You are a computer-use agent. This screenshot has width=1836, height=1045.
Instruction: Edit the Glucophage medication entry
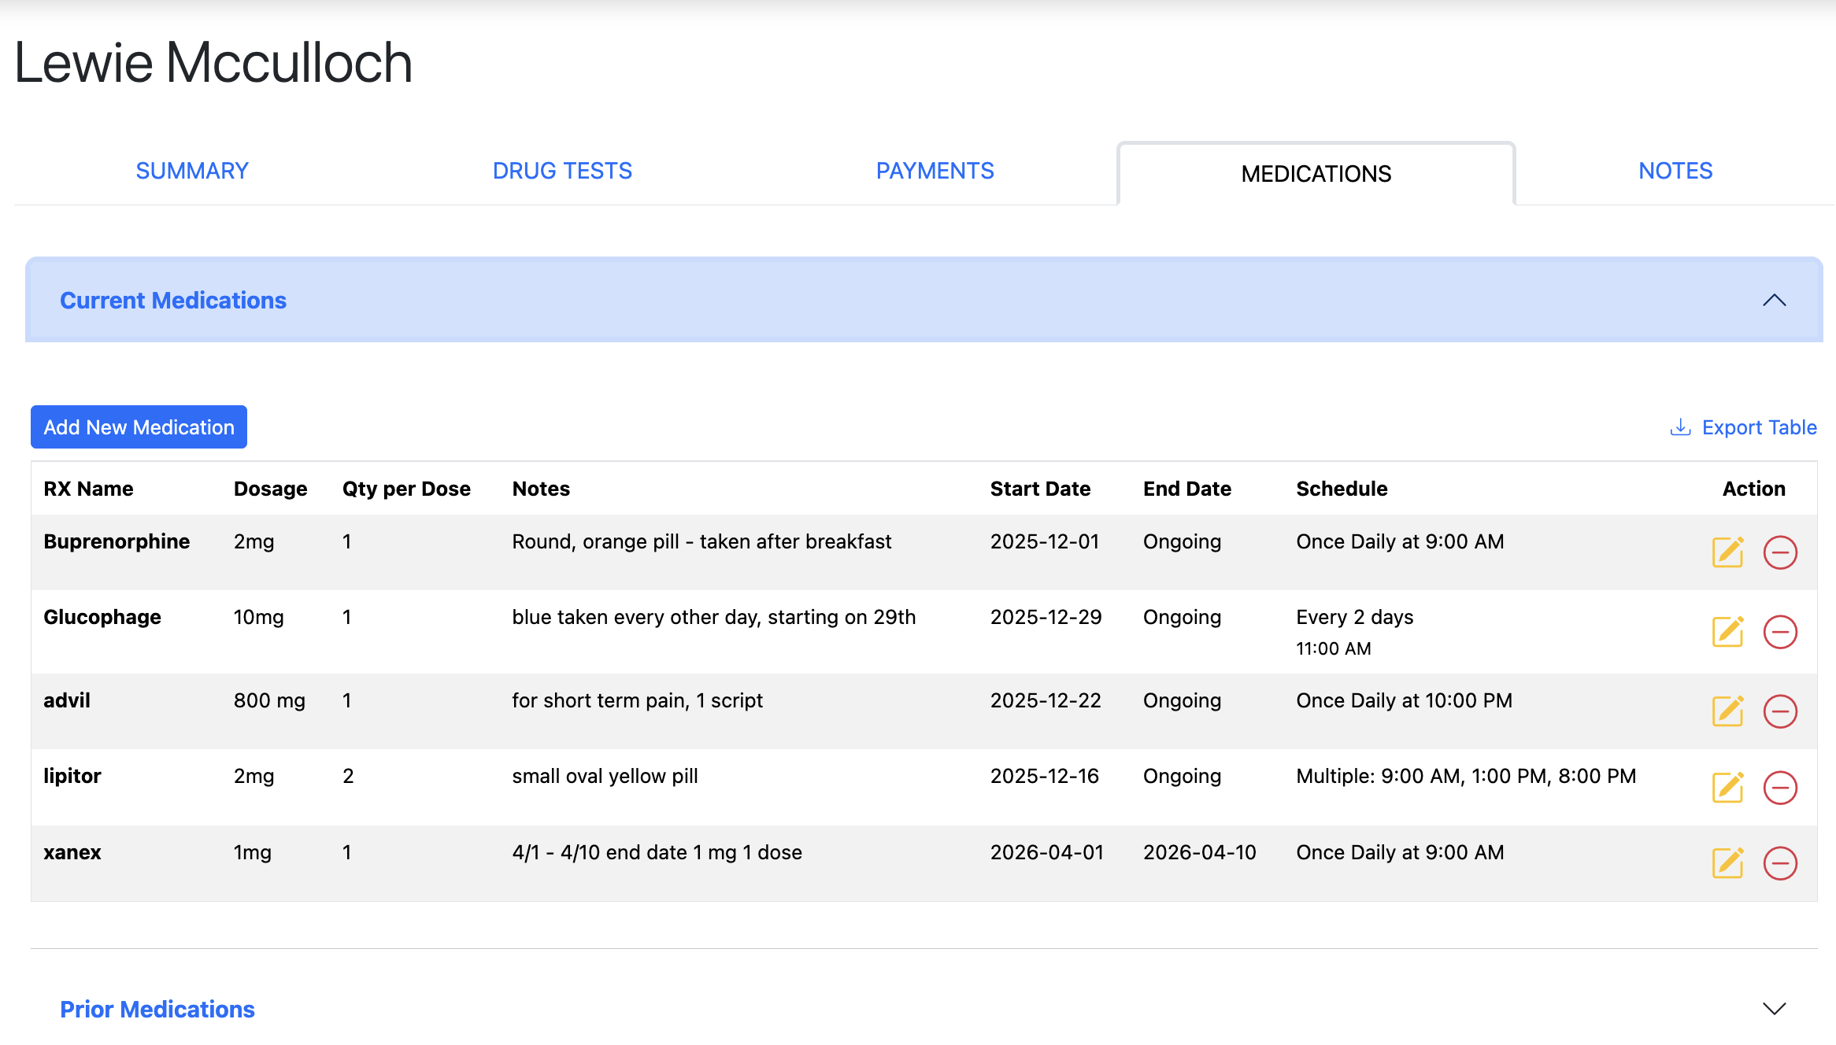pos(1727,631)
